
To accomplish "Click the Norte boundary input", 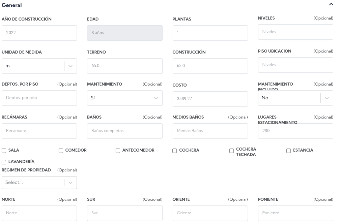I will [39, 213].
